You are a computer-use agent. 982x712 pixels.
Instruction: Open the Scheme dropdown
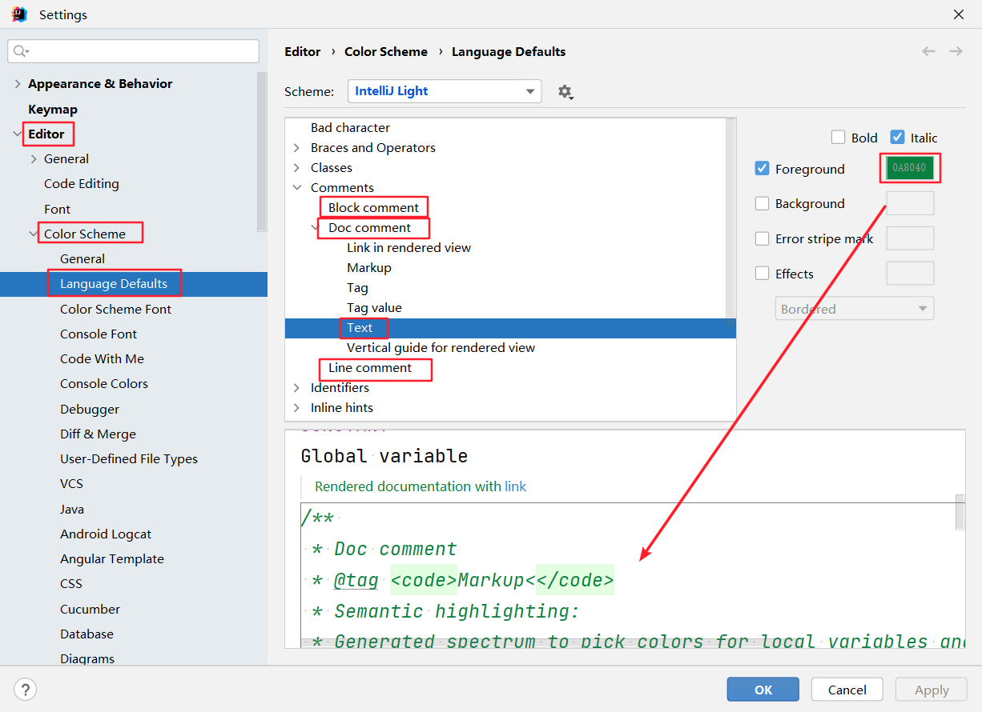[445, 91]
